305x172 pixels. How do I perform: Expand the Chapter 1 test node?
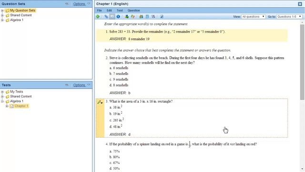(7, 106)
